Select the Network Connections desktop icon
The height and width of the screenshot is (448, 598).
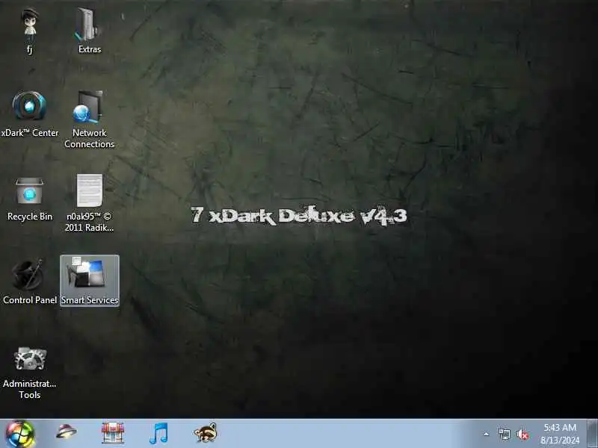(88, 106)
